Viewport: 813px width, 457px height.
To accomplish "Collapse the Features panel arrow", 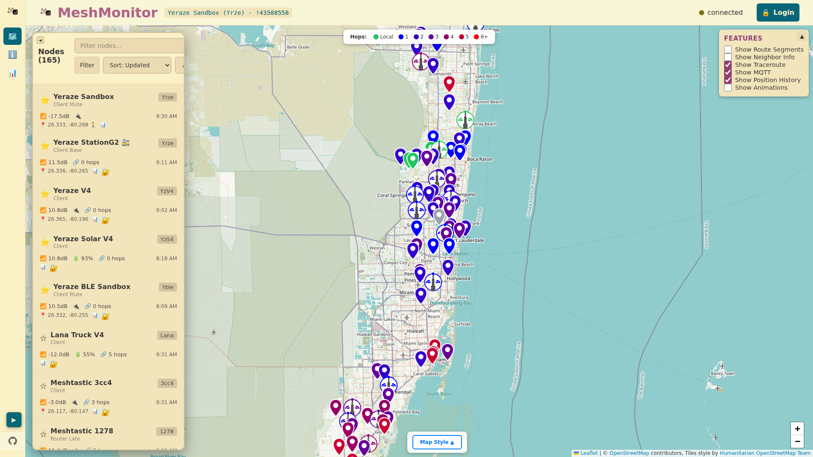I will 802,37.
